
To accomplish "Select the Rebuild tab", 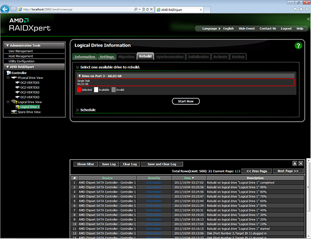I will [145, 56].
